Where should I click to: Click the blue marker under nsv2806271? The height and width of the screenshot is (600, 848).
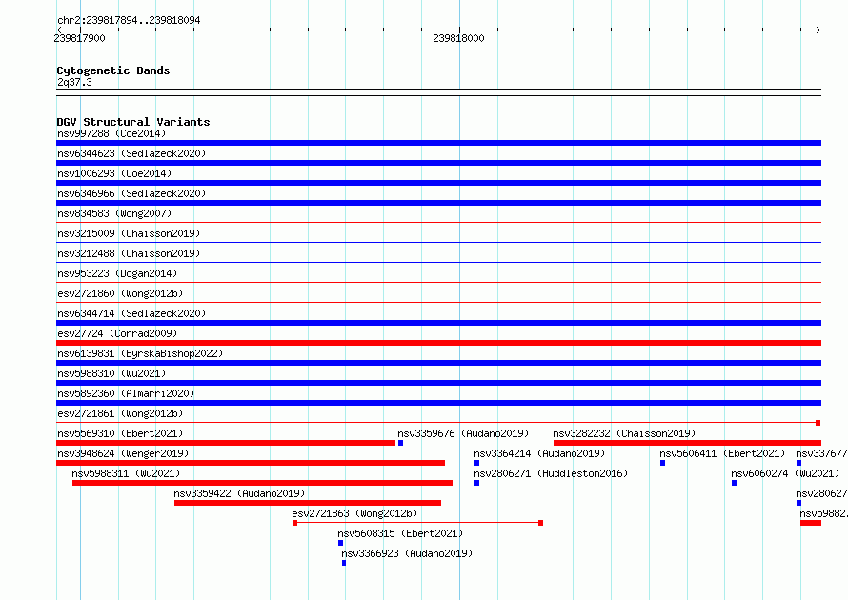477,483
